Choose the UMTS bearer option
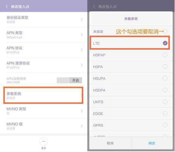The image size is (175, 152). point(131,102)
